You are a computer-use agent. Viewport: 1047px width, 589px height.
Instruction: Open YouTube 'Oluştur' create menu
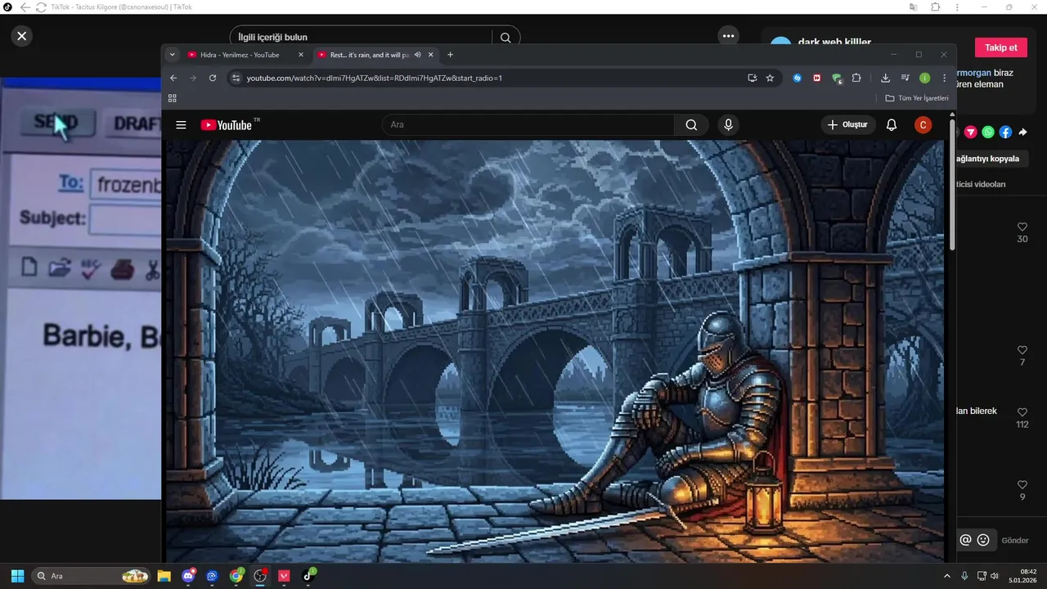[x=848, y=124]
